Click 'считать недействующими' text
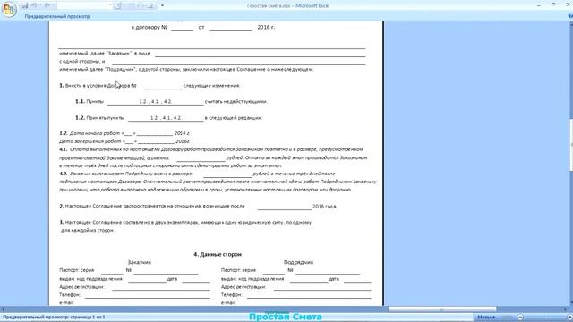The width and height of the screenshot is (573, 322). point(236,101)
